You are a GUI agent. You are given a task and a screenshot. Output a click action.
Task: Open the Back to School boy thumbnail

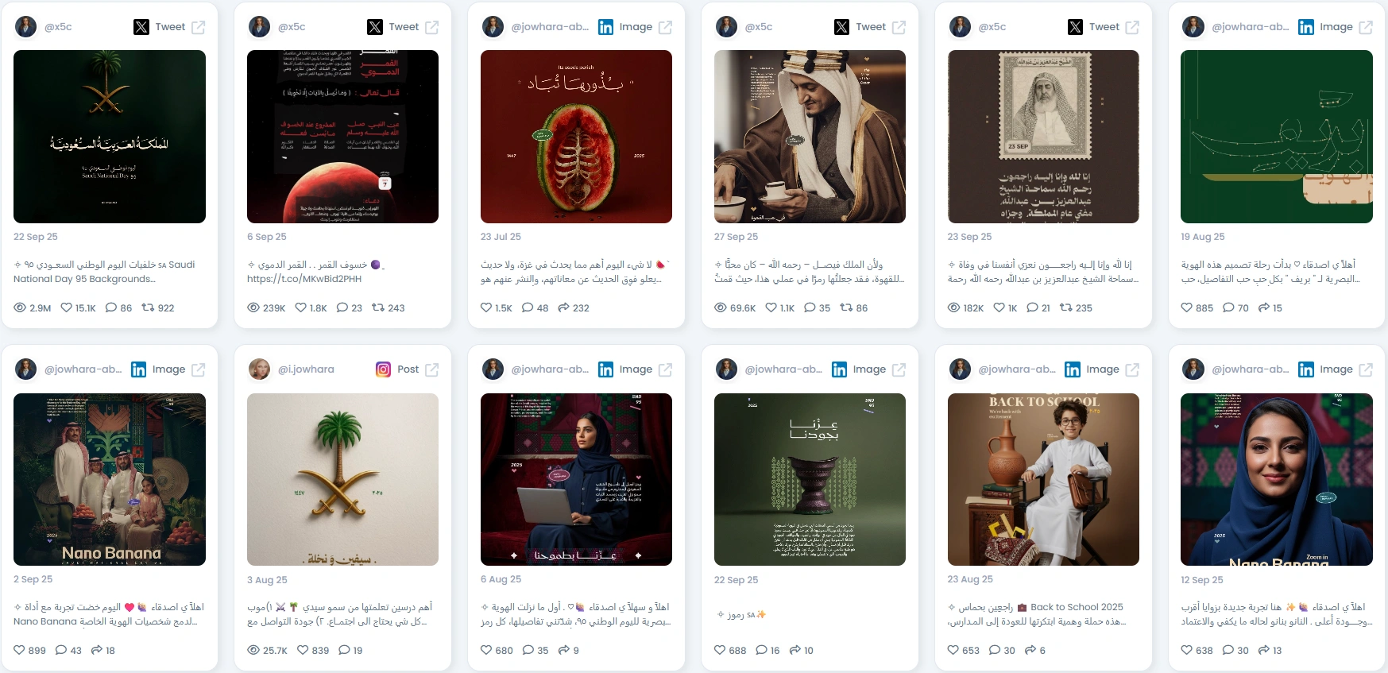coord(1043,479)
